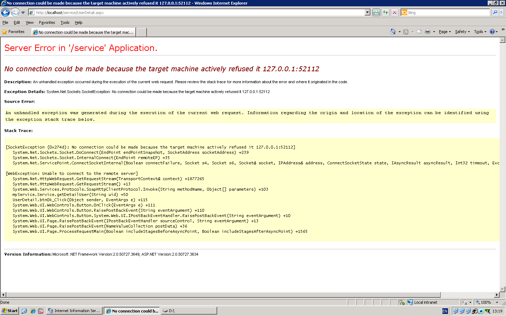Click the horizontal scrollbar left arrow
This screenshot has width=506, height=316.
coord(4,295)
